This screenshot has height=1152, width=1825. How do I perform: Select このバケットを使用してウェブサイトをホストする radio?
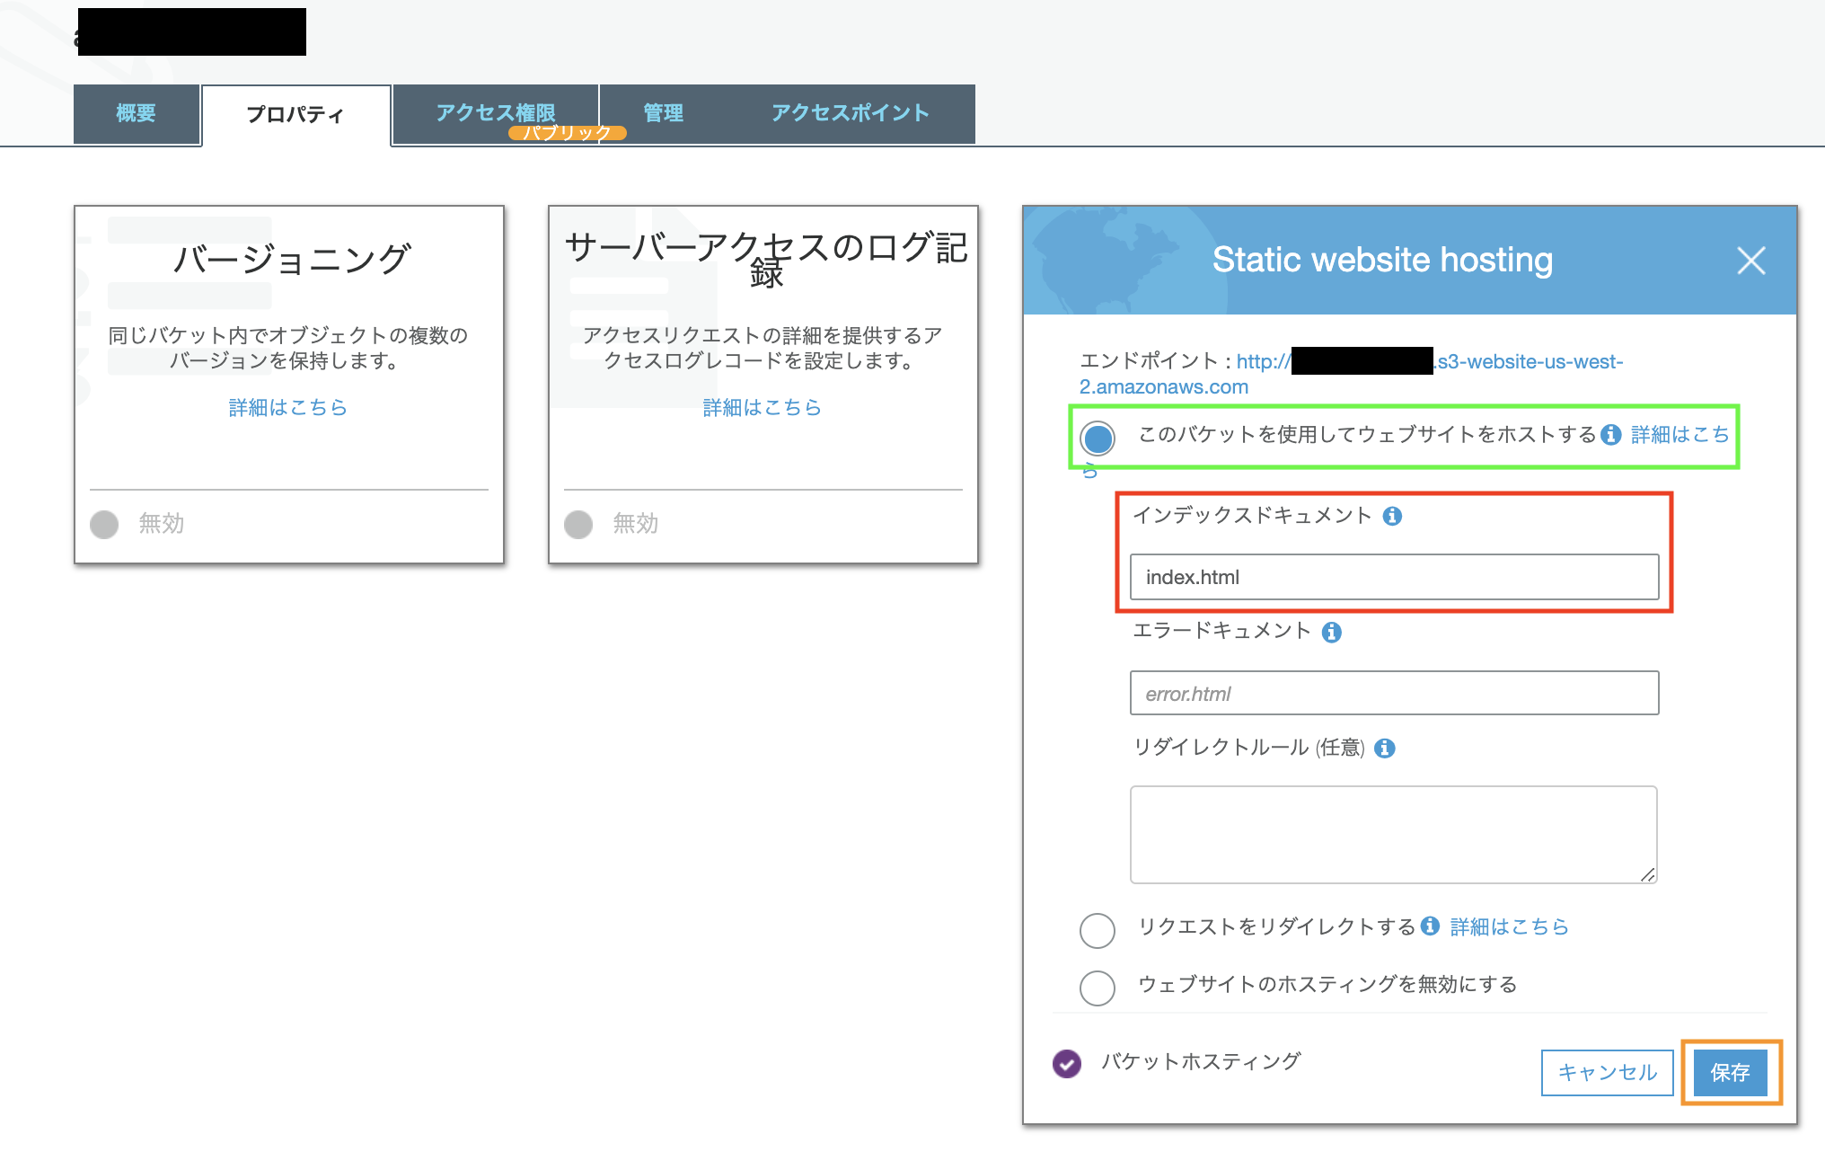(1098, 439)
